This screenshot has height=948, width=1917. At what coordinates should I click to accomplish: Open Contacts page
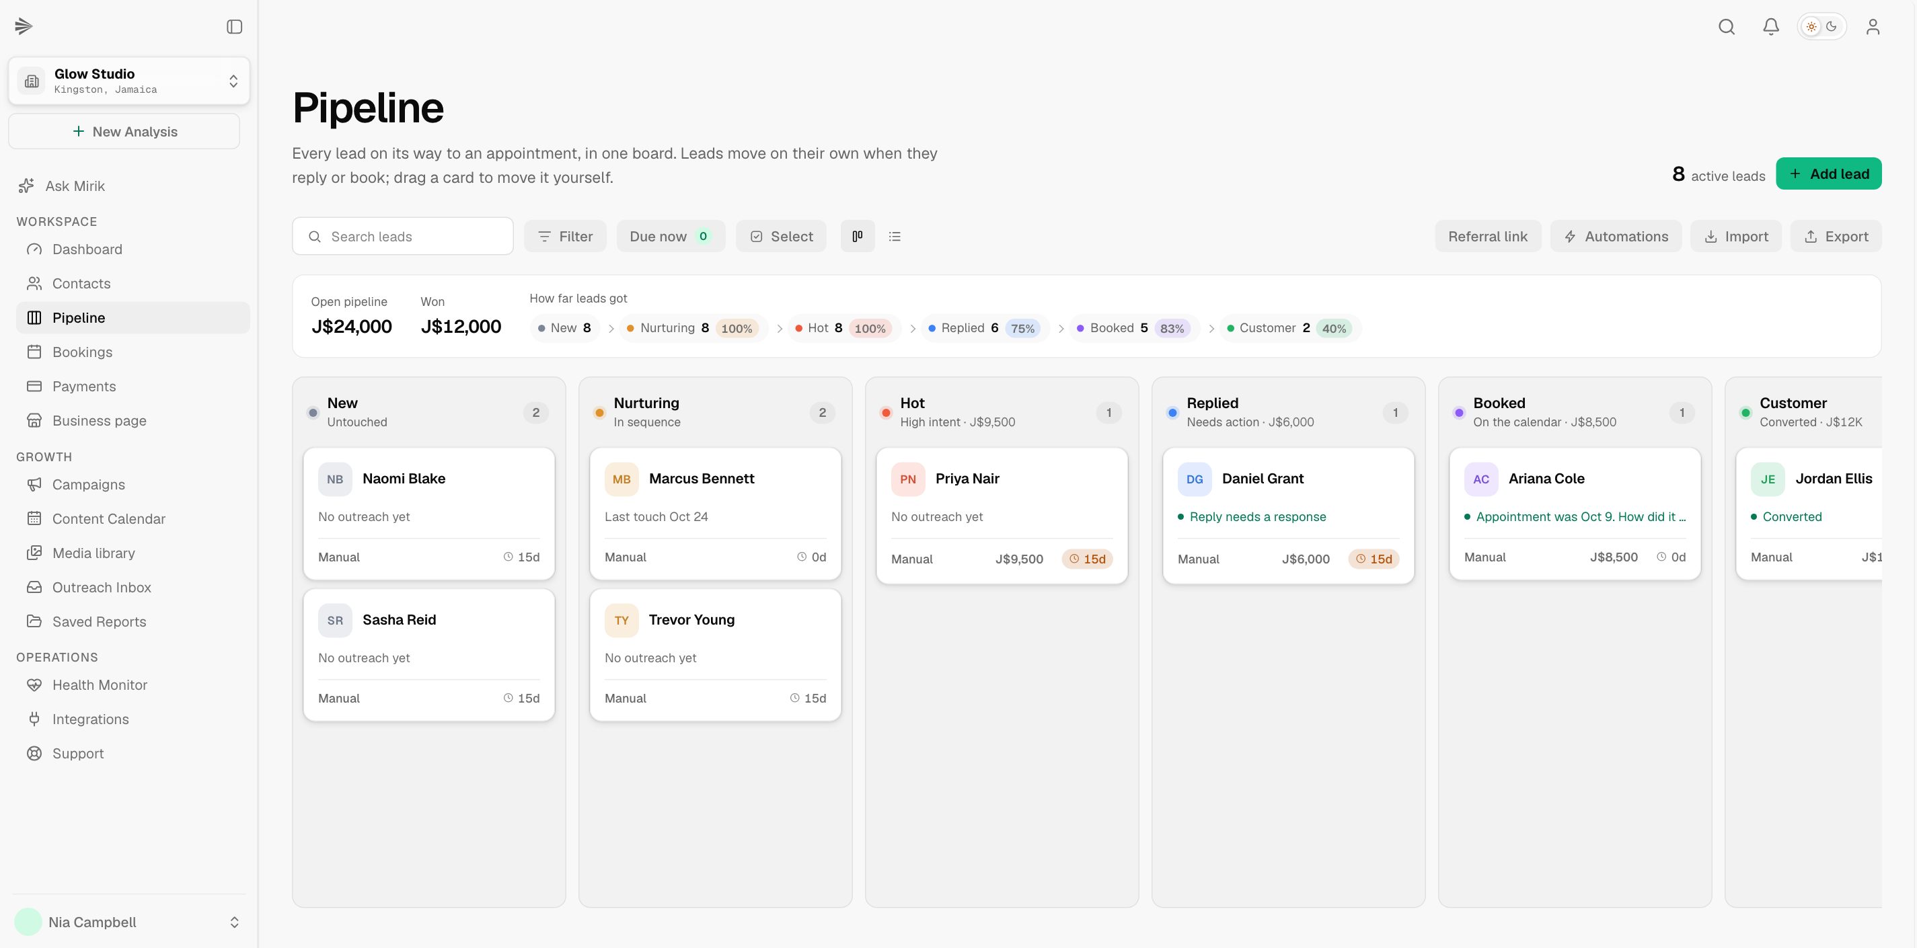pos(133,284)
